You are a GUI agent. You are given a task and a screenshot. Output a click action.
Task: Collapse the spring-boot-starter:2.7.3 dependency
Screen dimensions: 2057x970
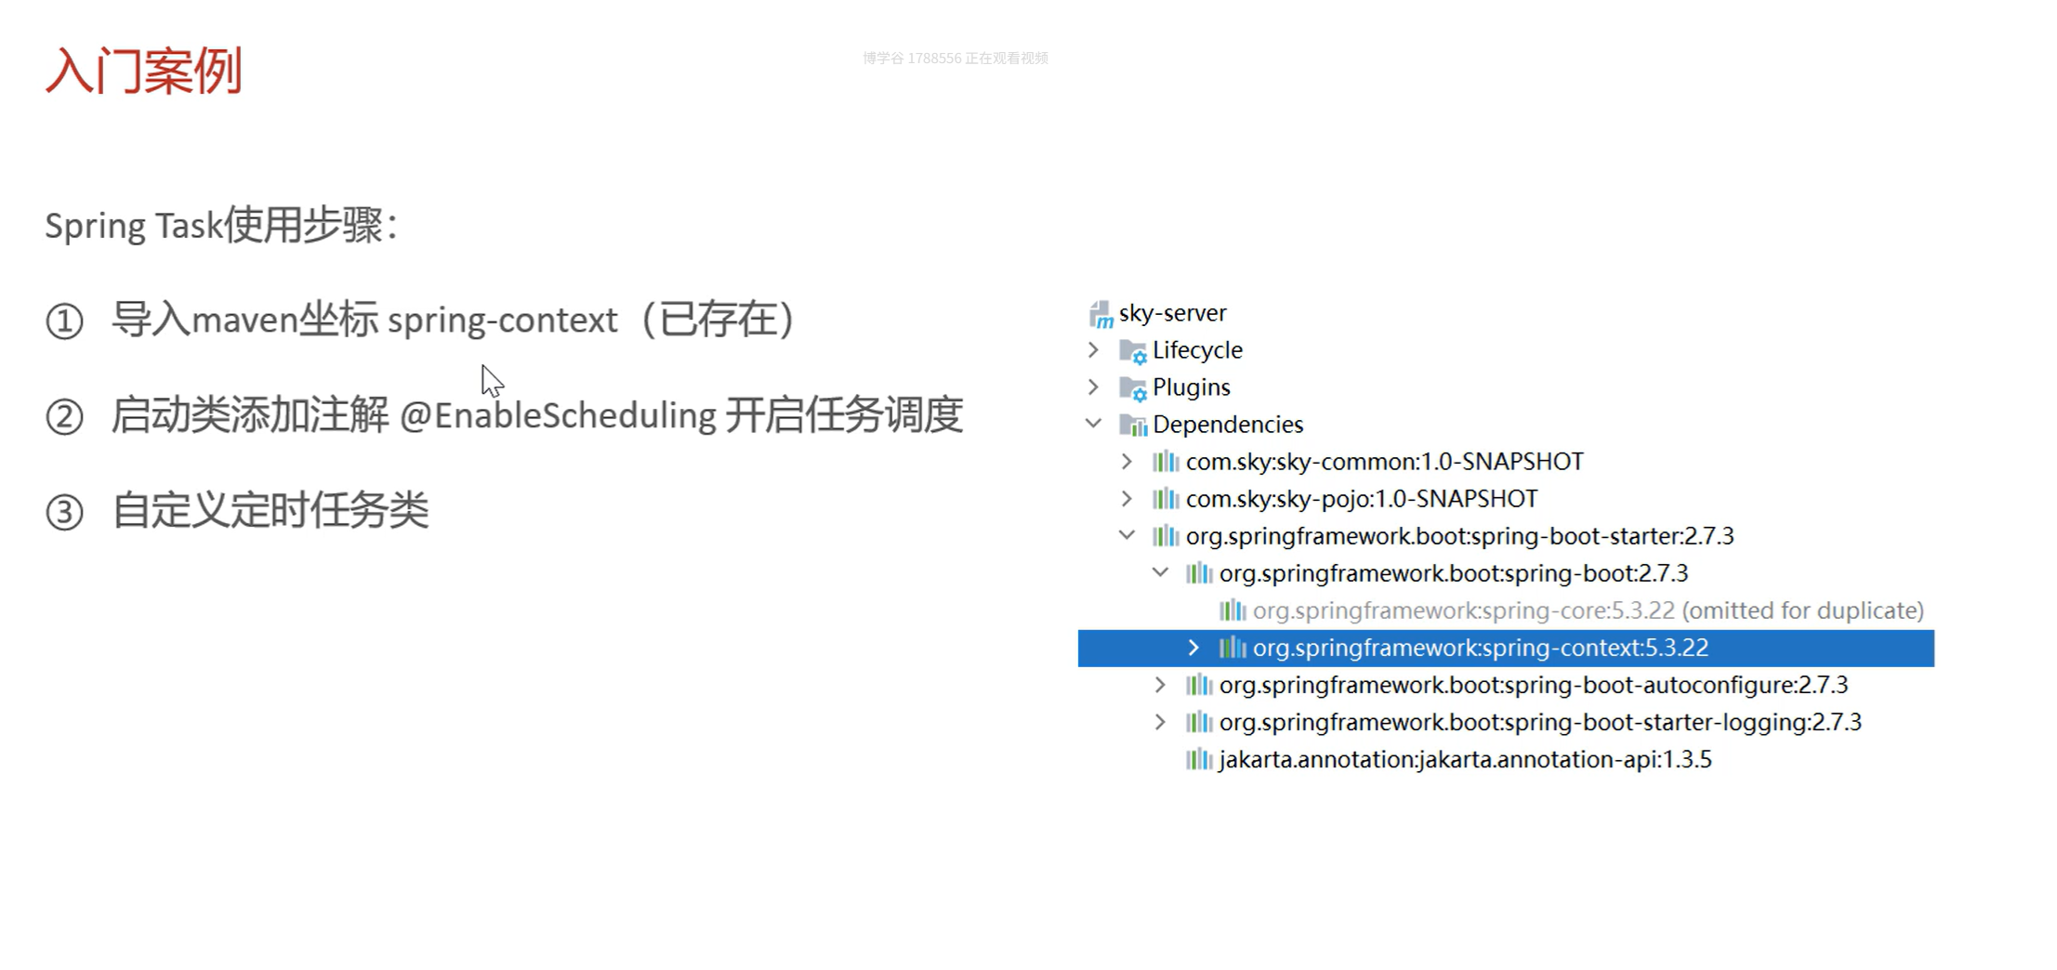[1127, 535]
